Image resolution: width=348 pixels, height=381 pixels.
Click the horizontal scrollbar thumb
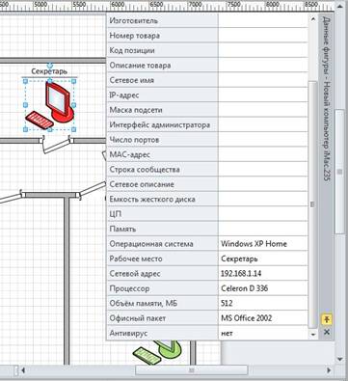(x=191, y=370)
